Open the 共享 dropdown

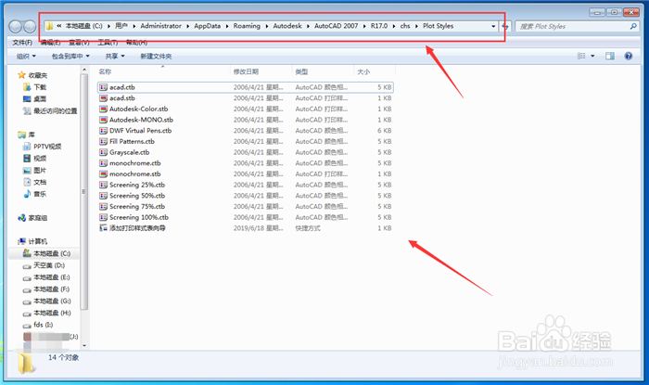pos(115,56)
